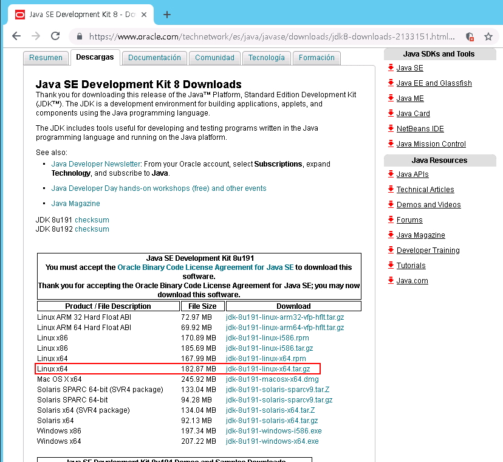Bookmark this page with the star icon
Screen dimensions: 503x462
pyautogui.click(x=488, y=36)
